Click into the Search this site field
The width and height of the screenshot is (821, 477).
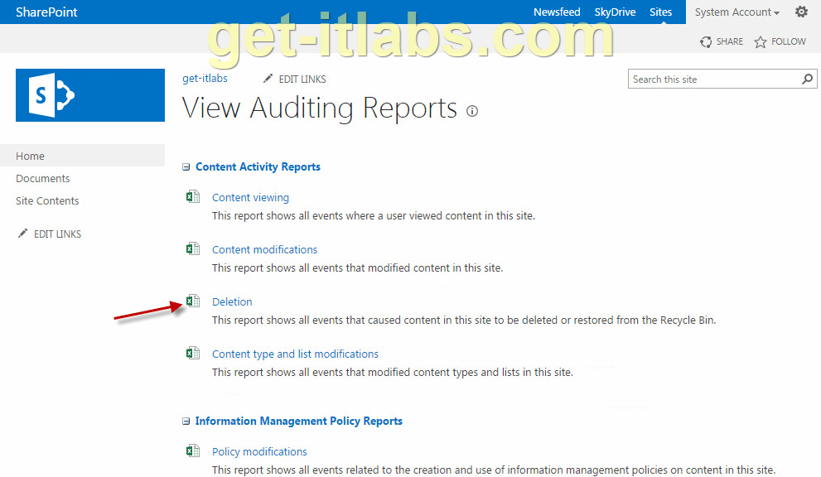click(715, 79)
